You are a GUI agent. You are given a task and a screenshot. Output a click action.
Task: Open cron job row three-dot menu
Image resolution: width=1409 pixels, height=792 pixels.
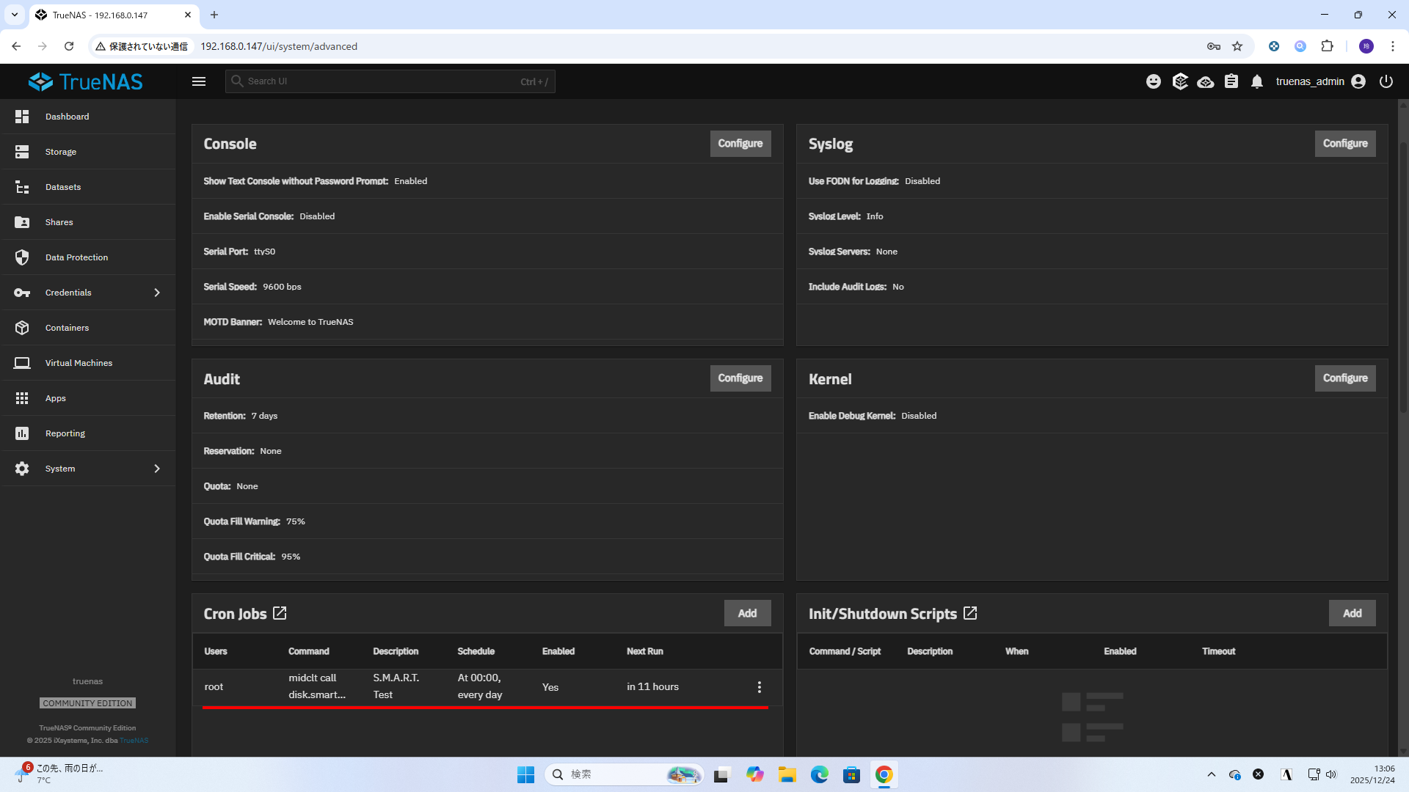pyautogui.click(x=760, y=687)
